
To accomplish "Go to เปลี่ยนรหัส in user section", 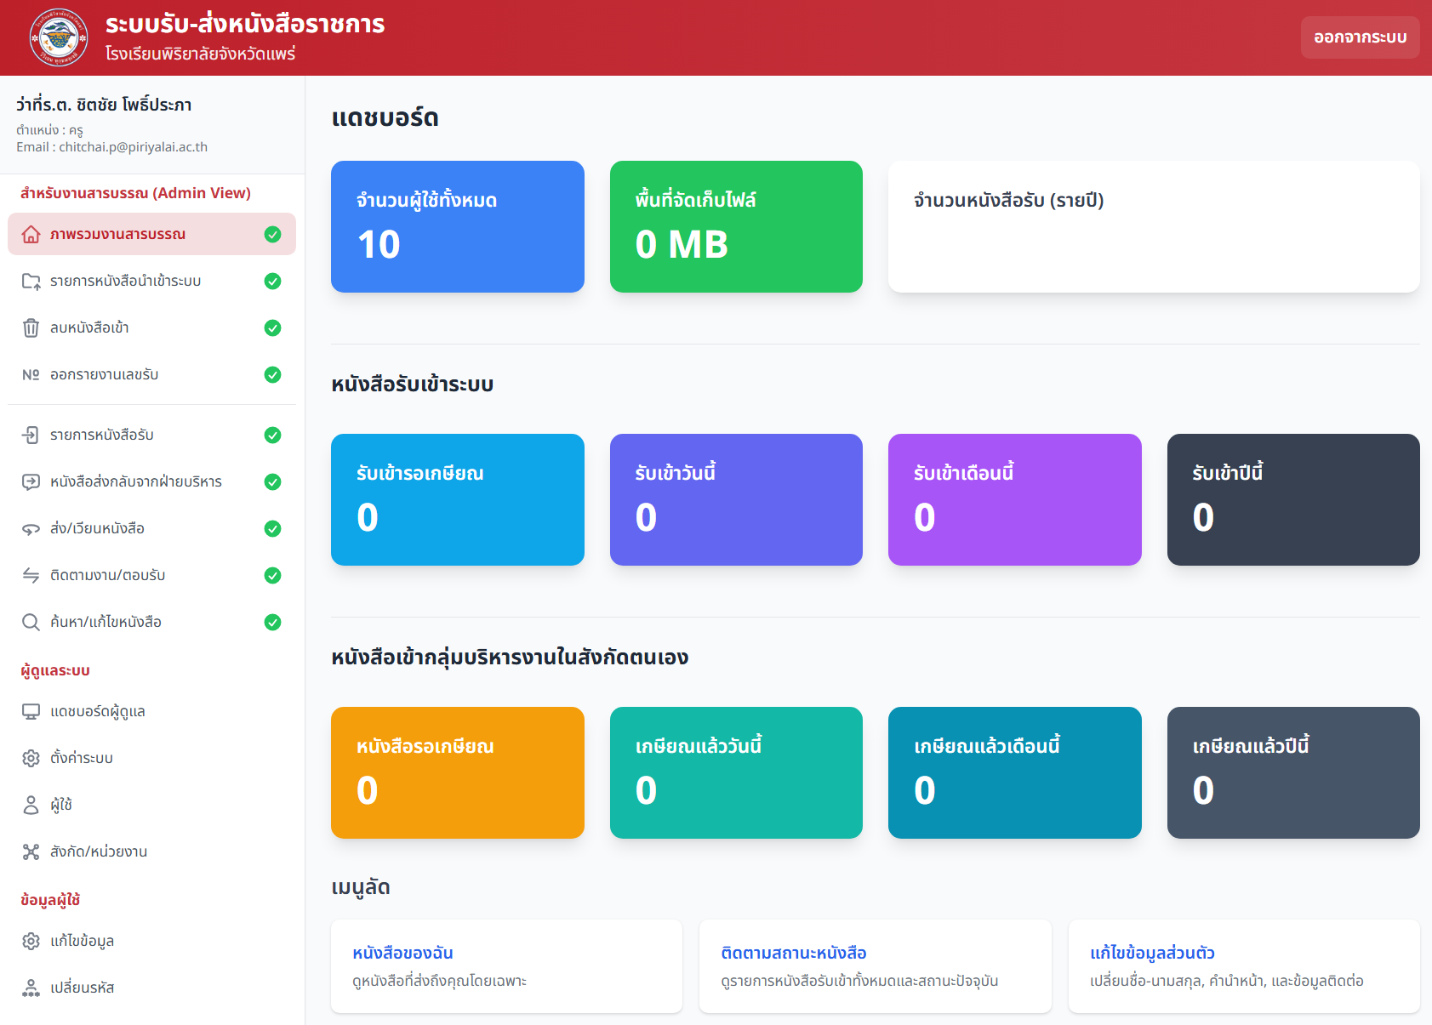I will [82, 988].
